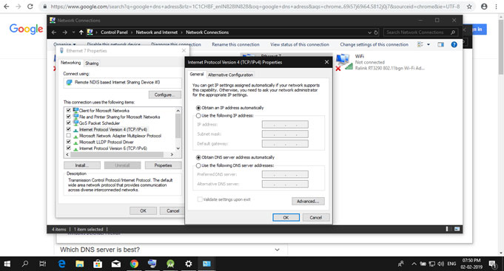Open the Mail app from the taskbar
This screenshot has width=504, height=271.
tap(115, 264)
